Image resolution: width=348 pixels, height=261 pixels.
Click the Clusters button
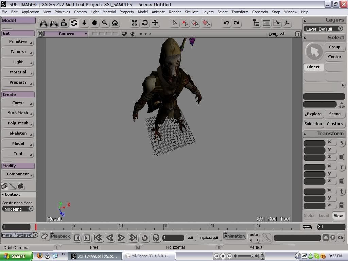pyautogui.click(x=335, y=124)
